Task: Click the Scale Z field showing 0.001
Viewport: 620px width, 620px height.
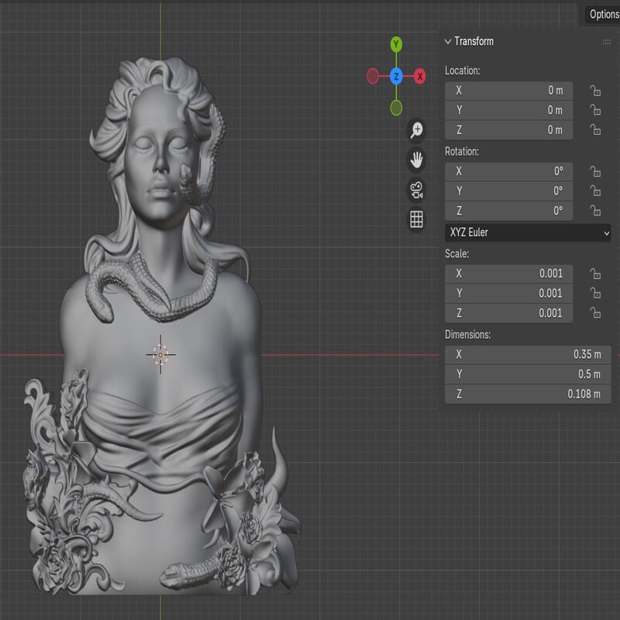Action: [x=509, y=313]
